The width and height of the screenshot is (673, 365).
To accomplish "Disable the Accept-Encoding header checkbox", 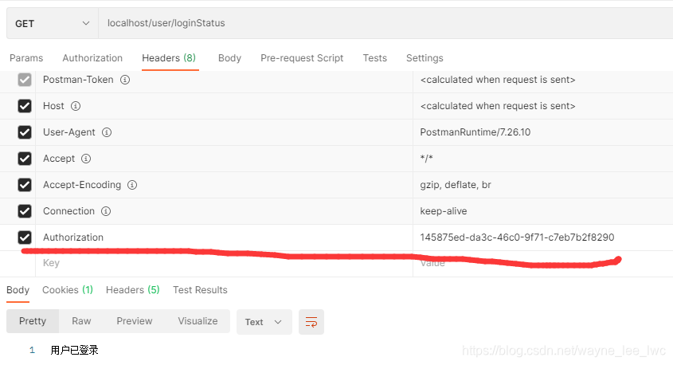I will pyautogui.click(x=25, y=185).
